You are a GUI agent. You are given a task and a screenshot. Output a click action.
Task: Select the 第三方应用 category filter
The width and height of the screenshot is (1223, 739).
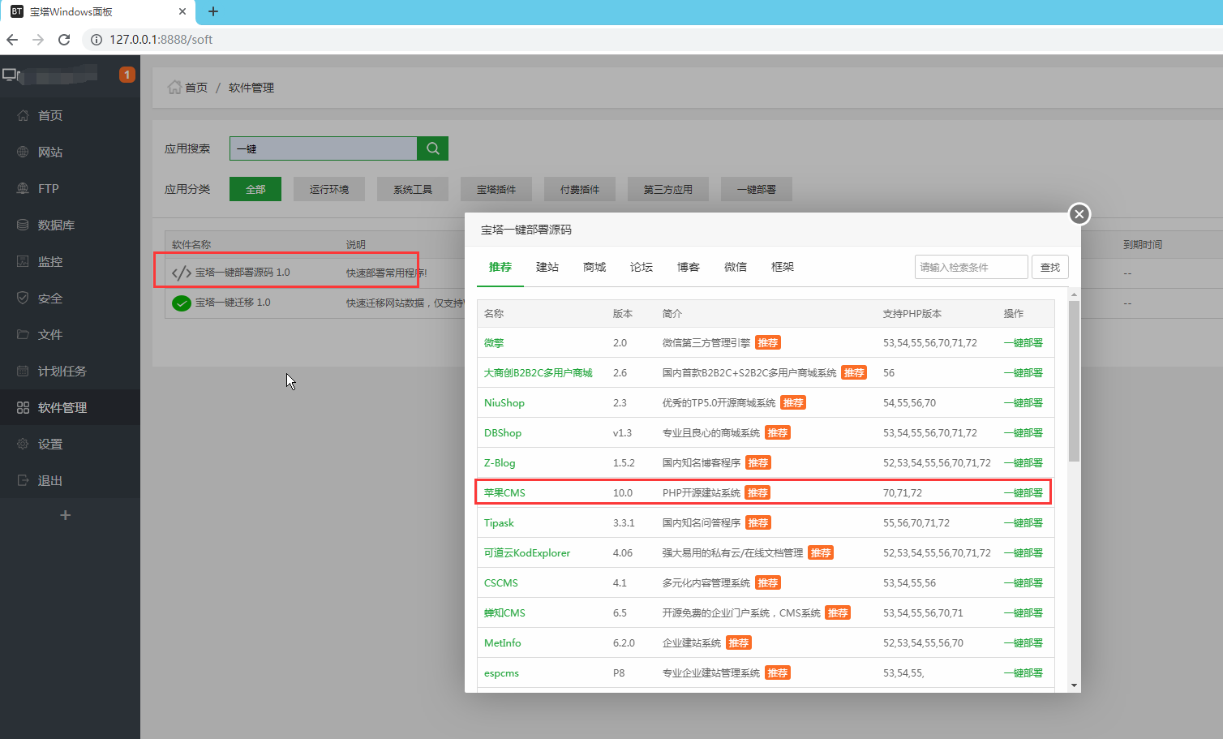click(668, 189)
